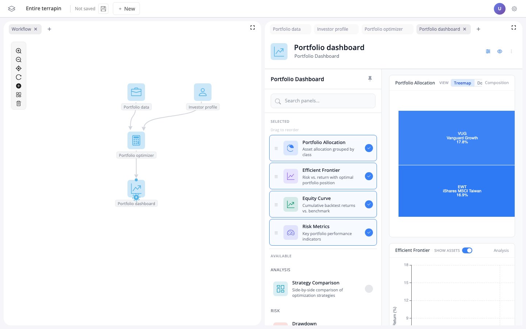Select the Zoom in tool on the workflow canvas
Screen dimensions: 526x329
(18, 51)
